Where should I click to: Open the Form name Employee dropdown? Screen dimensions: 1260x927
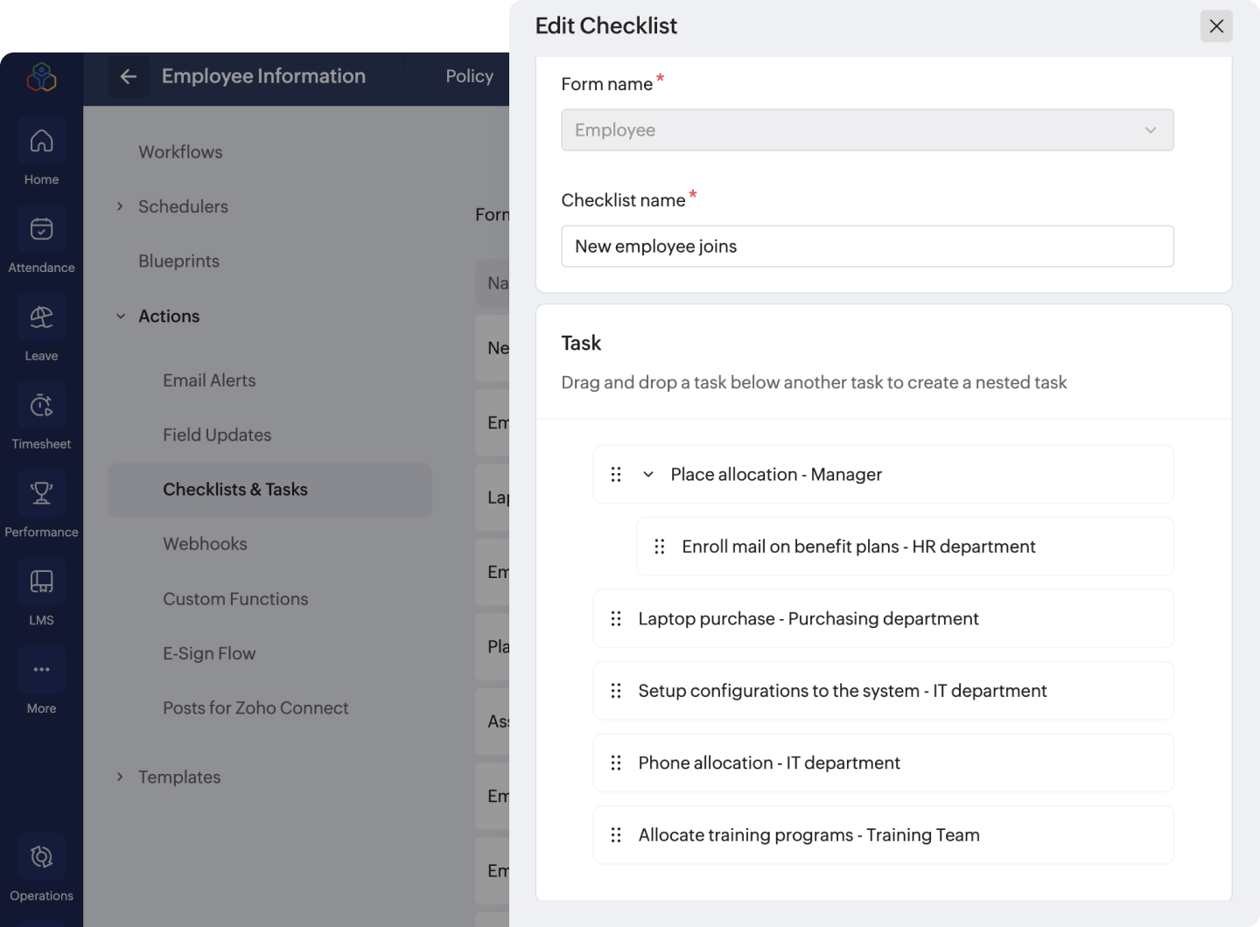point(867,130)
